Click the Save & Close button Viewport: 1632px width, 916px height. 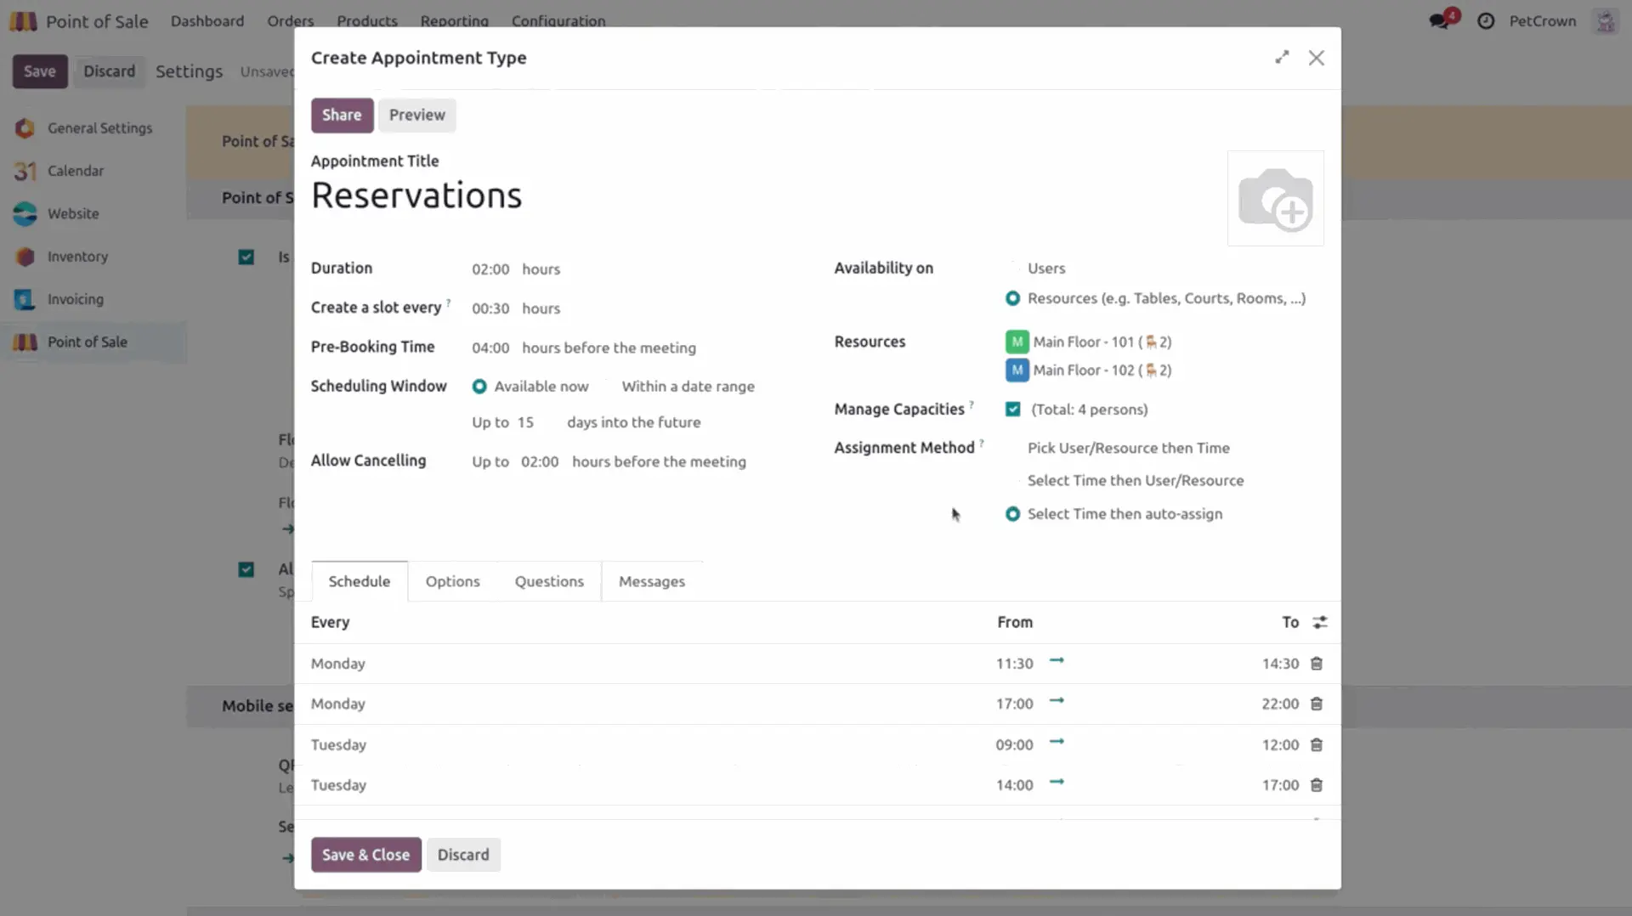click(x=365, y=855)
